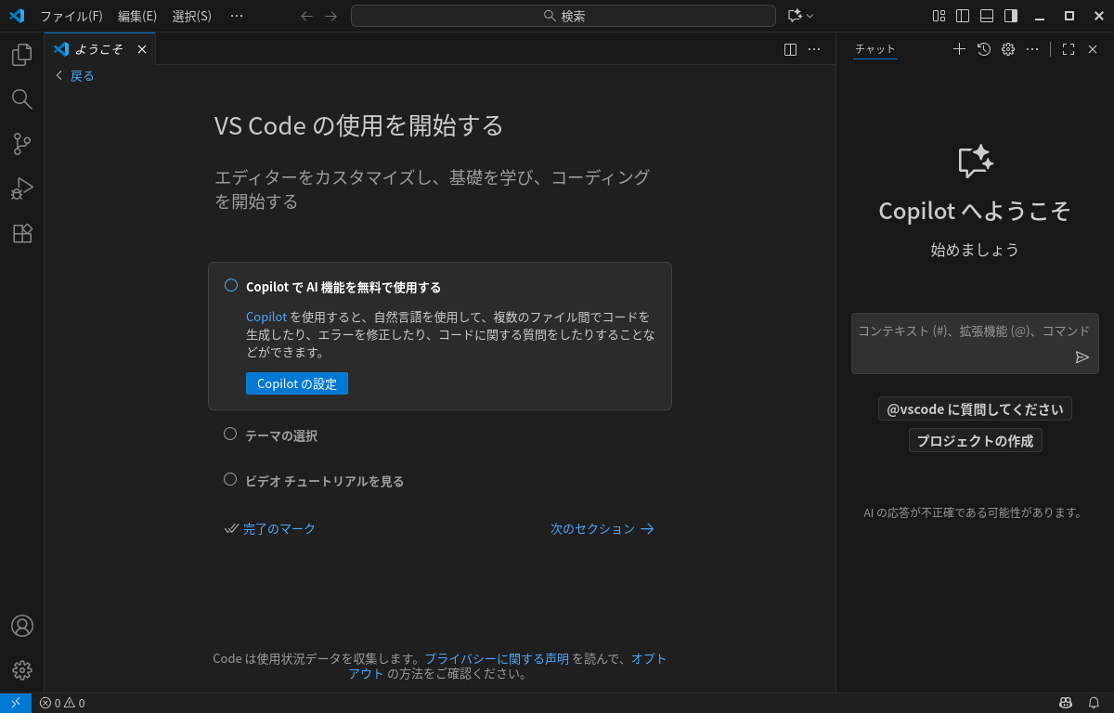Open chat settings gear
The image size is (1114, 713).
1008,49
